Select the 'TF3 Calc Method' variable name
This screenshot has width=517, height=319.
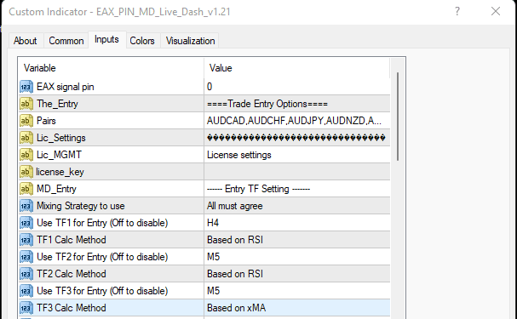72,308
